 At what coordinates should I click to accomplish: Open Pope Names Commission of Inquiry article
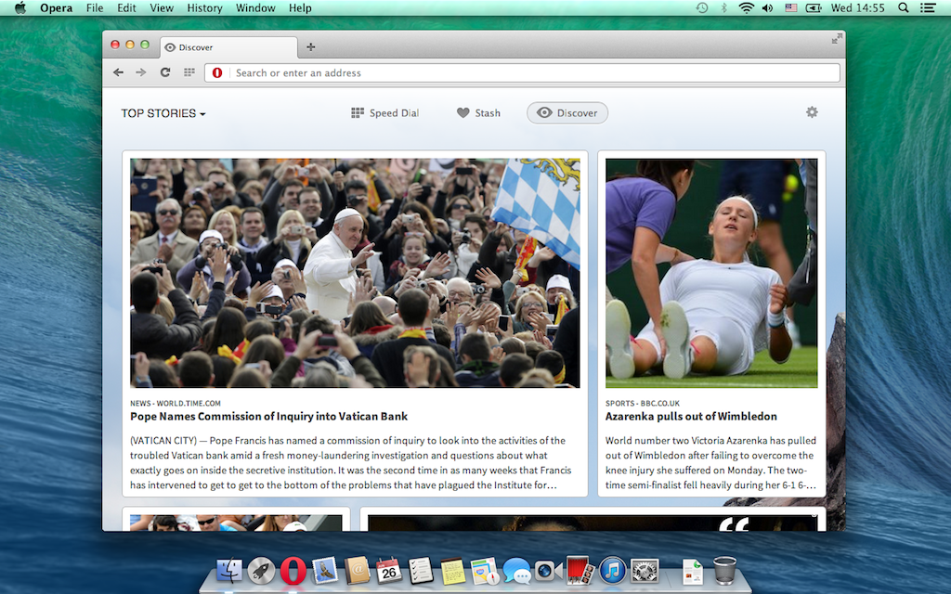(269, 417)
